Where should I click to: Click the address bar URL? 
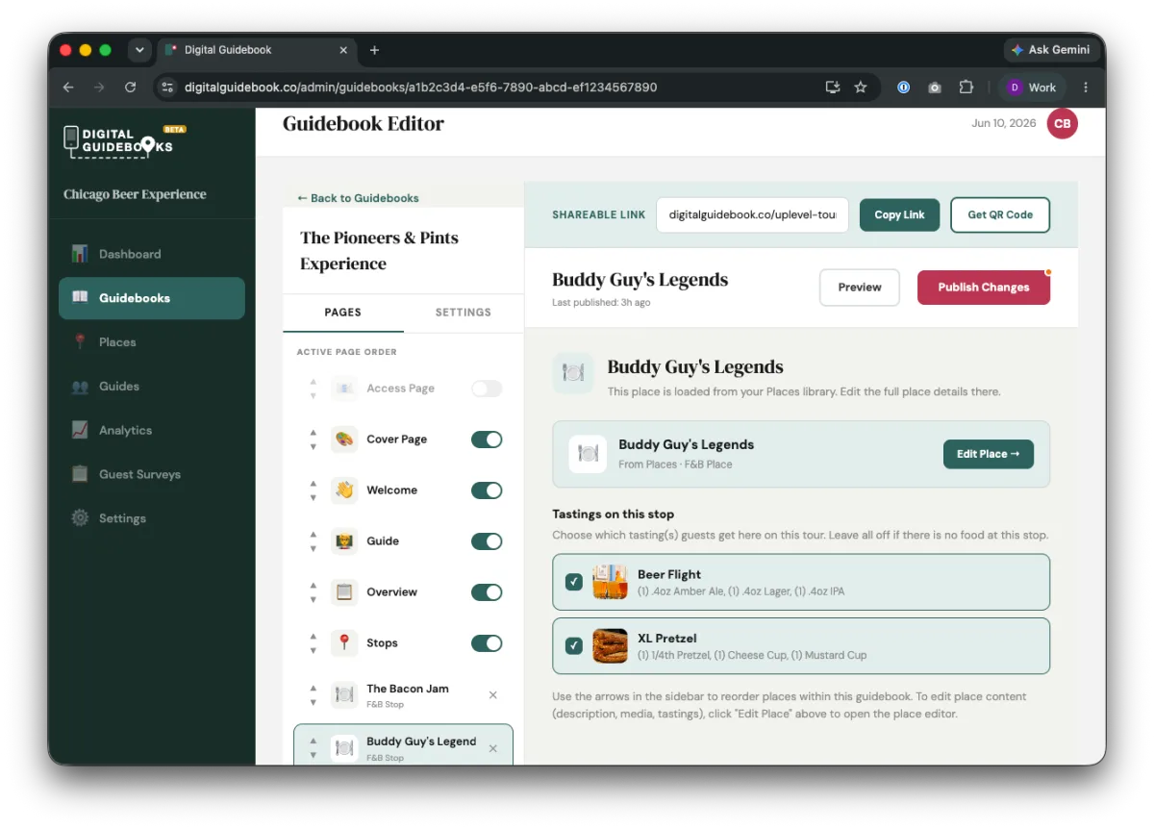click(x=421, y=88)
